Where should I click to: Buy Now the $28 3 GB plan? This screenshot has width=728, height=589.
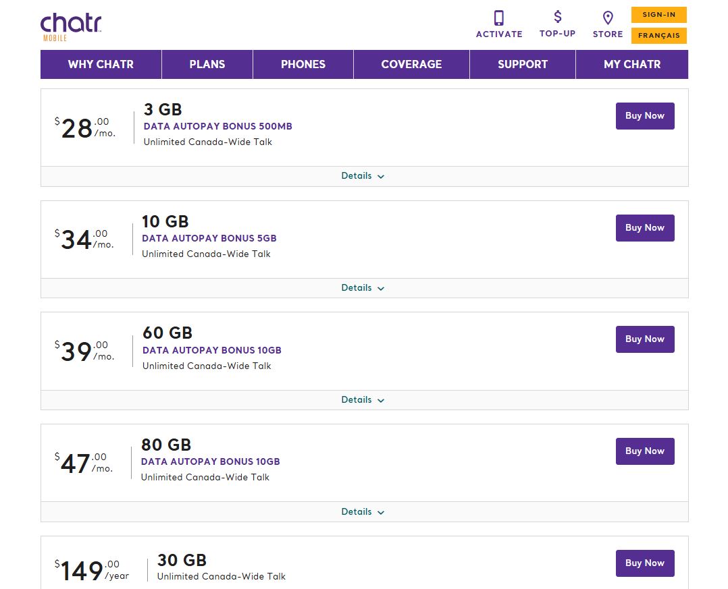tap(644, 115)
